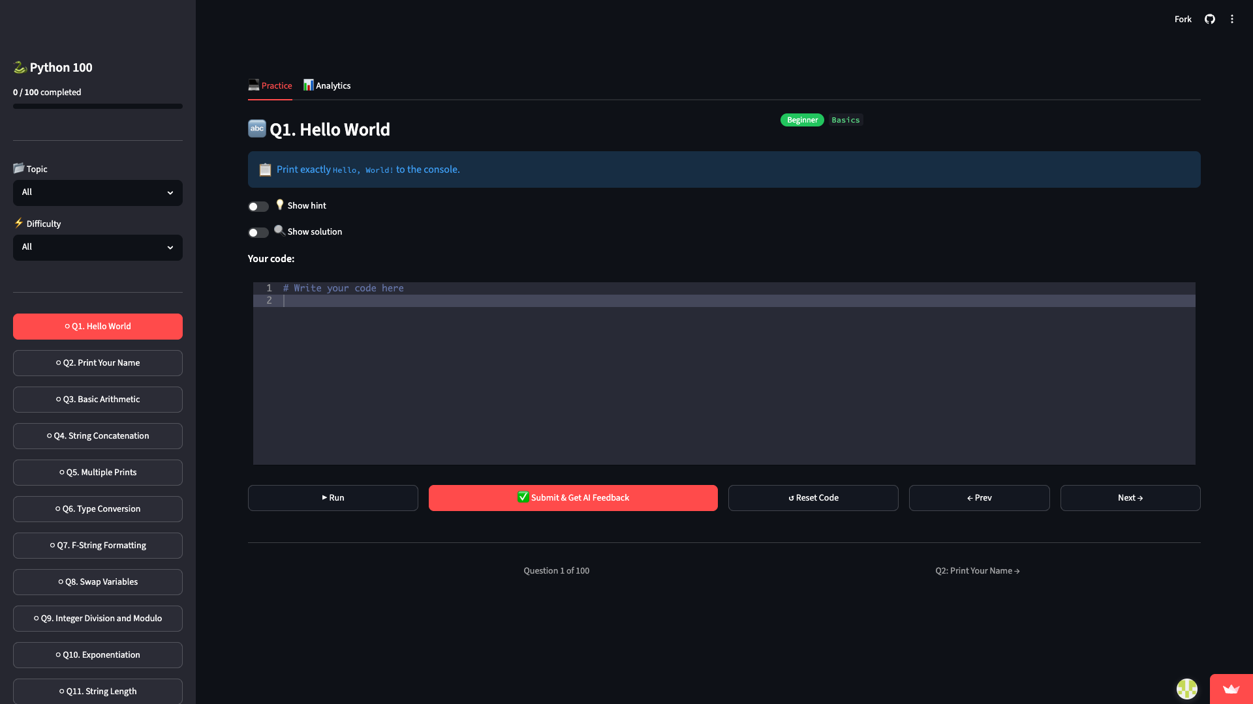Viewport: 1253px width, 704px height.
Task: Open the three-dot app menu
Action: point(1232,19)
